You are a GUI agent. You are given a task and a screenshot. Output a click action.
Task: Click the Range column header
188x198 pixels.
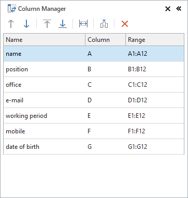(155, 40)
